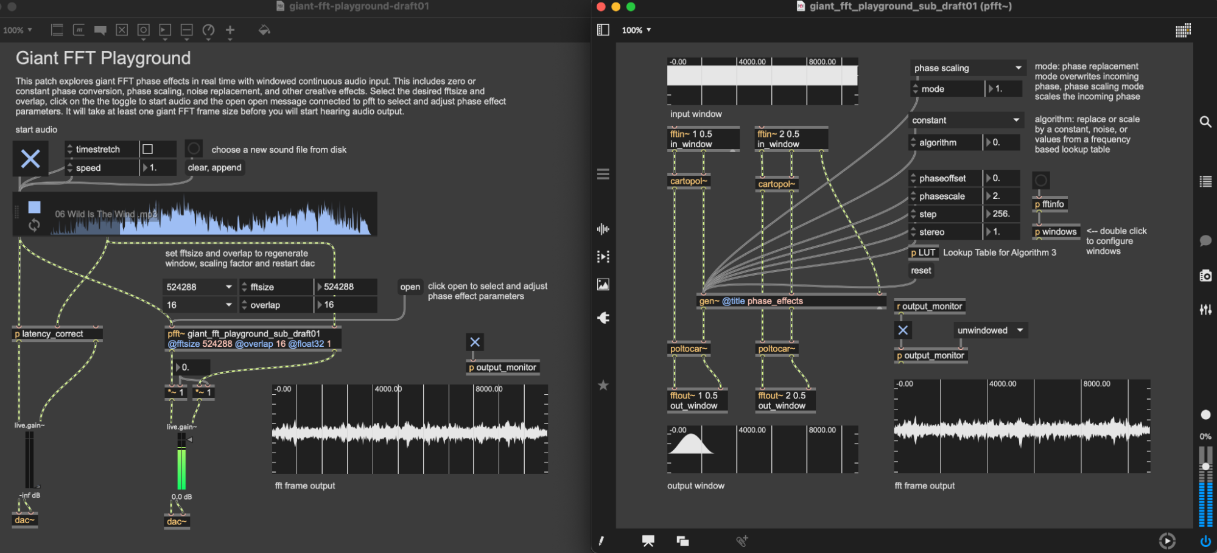
Task: Click the presentation mode icon in bottom toolbar
Action: coord(648,541)
